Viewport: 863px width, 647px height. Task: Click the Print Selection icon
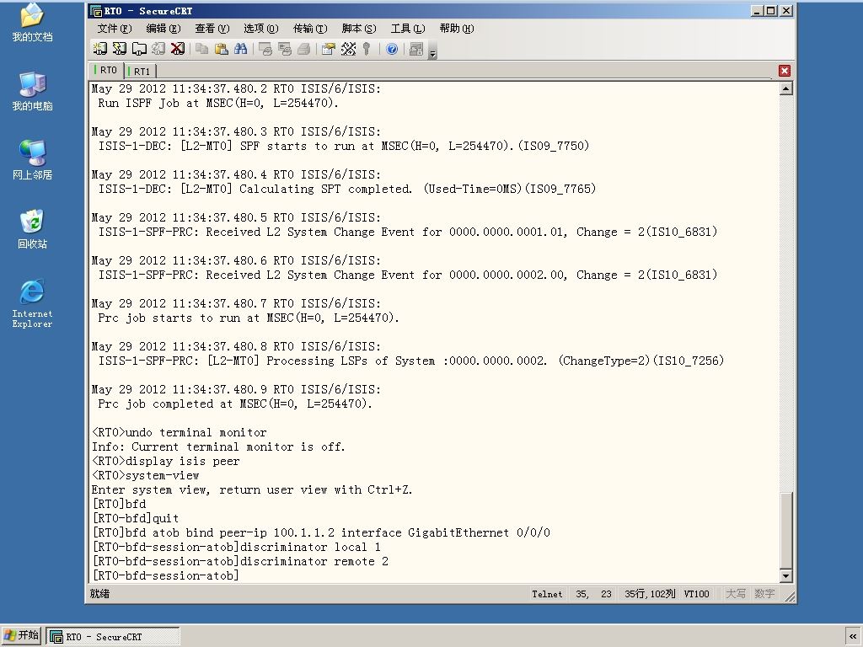285,49
